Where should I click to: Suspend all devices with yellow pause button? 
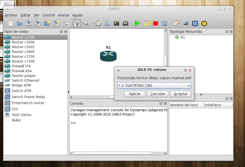146,23
